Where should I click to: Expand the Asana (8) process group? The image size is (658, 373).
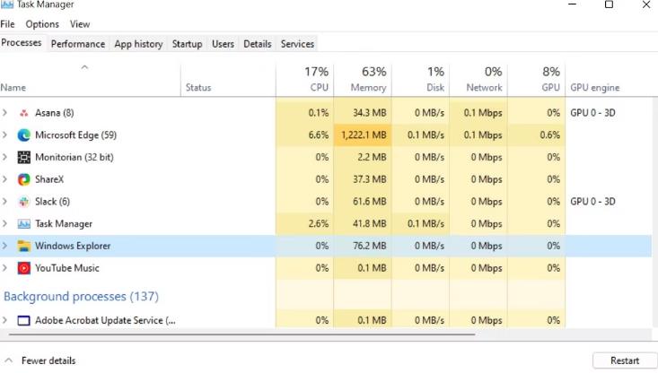tap(4, 112)
